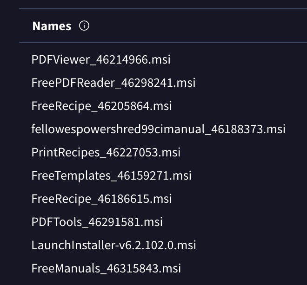Select the Names section heading
Viewport: 307px width, 285px height.
click(52, 26)
